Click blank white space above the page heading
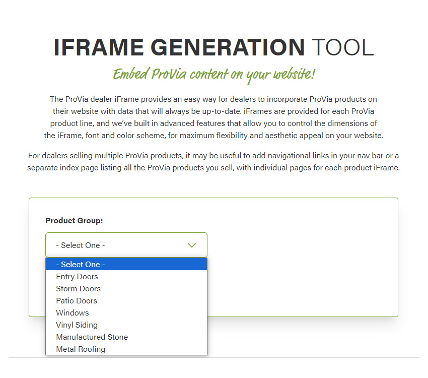The image size is (428, 378). (x=214, y=15)
